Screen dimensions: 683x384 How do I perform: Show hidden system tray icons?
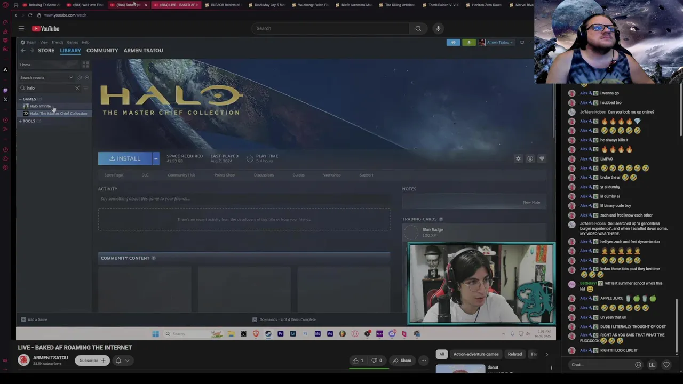(x=503, y=334)
